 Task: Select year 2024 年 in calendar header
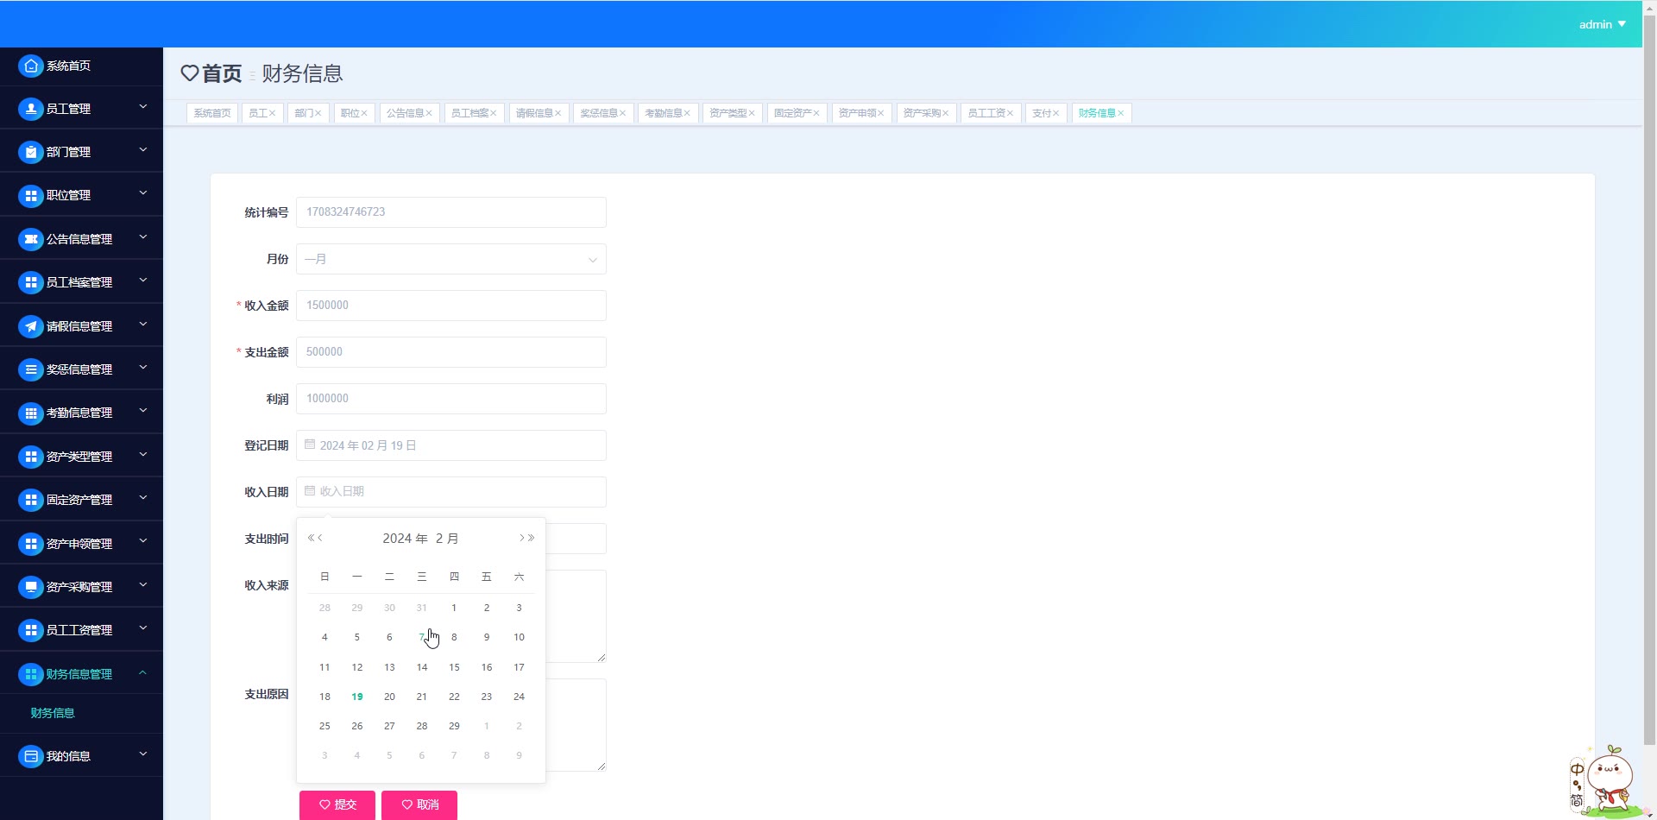[x=405, y=538]
